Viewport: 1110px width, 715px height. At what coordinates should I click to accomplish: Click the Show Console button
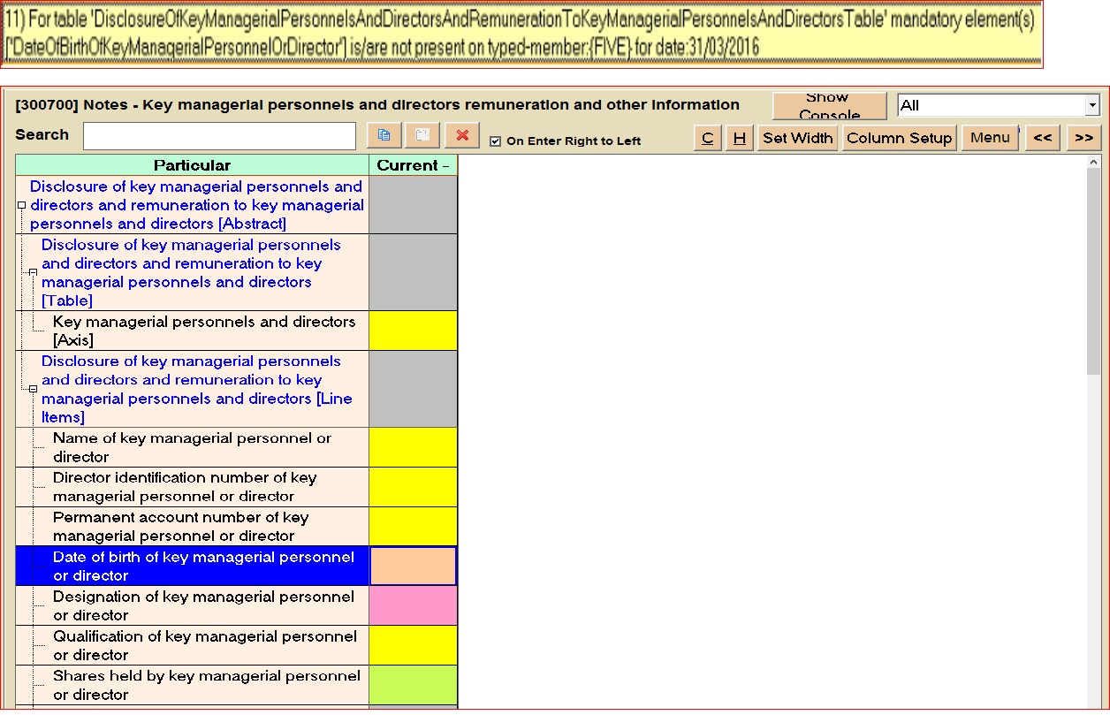coord(828,106)
